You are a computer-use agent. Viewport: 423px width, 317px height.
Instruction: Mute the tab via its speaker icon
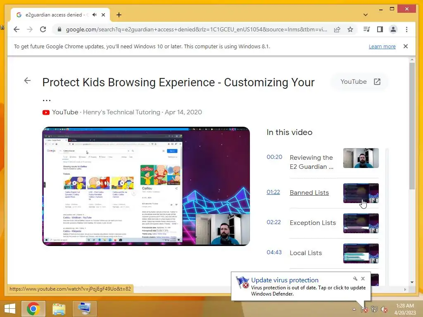point(94,15)
